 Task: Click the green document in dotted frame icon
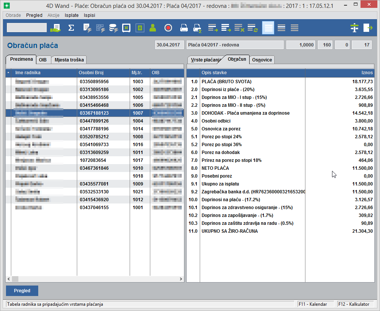coord(140,28)
